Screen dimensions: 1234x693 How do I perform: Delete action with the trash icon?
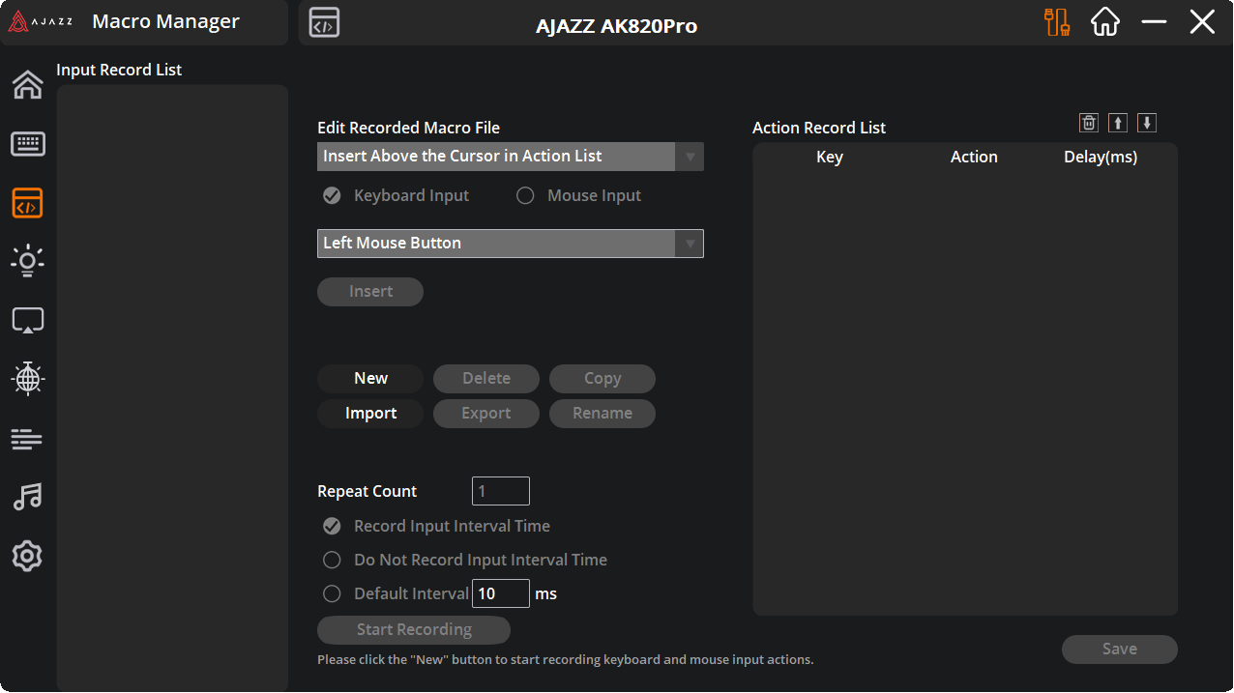1089,123
